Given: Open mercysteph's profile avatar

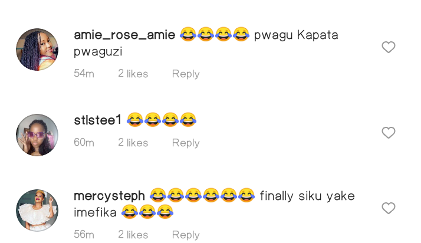Looking at the screenshot, I should click(x=37, y=210).
